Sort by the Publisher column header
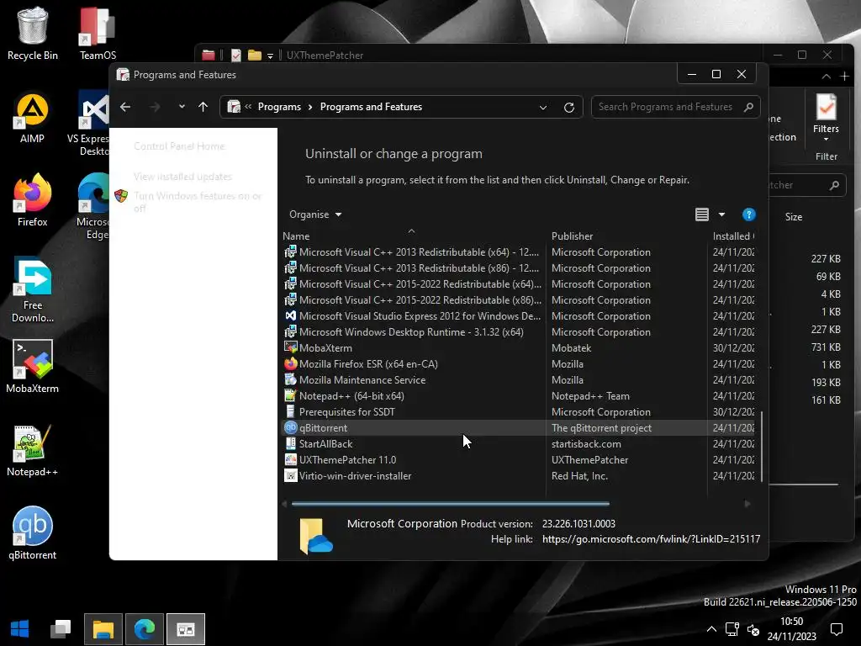Viewport: 861px width, 646px height. coord(628,236)
